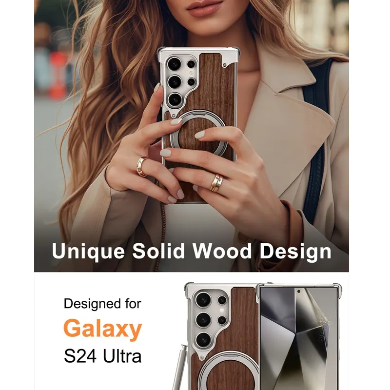The width and height of the screenshot is (390, 390).
Task: Click the double gold ring on right-hand finger
Action: tap(216, 183)
